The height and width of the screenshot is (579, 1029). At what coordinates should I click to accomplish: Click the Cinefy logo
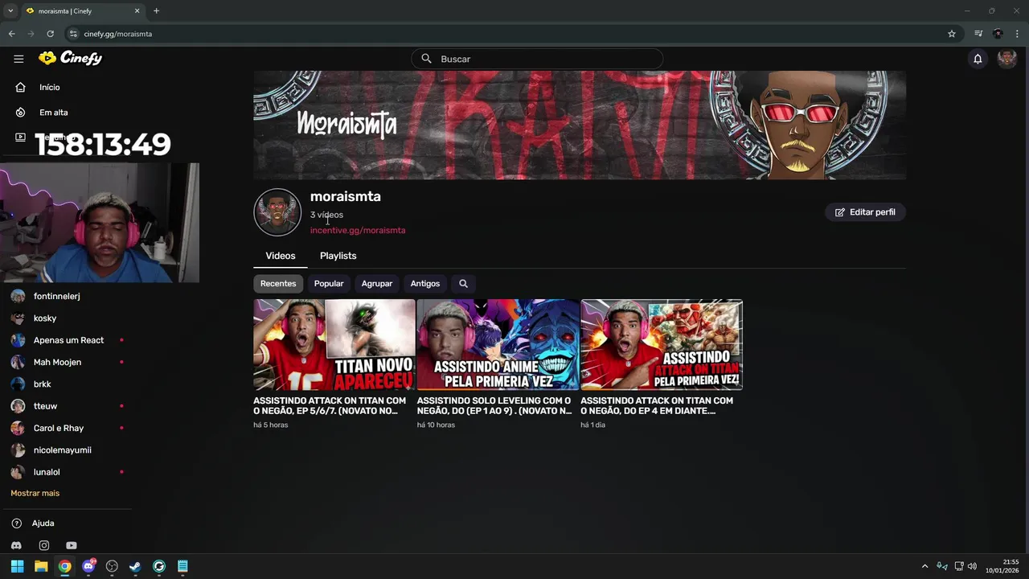click(x=71, y=58)
